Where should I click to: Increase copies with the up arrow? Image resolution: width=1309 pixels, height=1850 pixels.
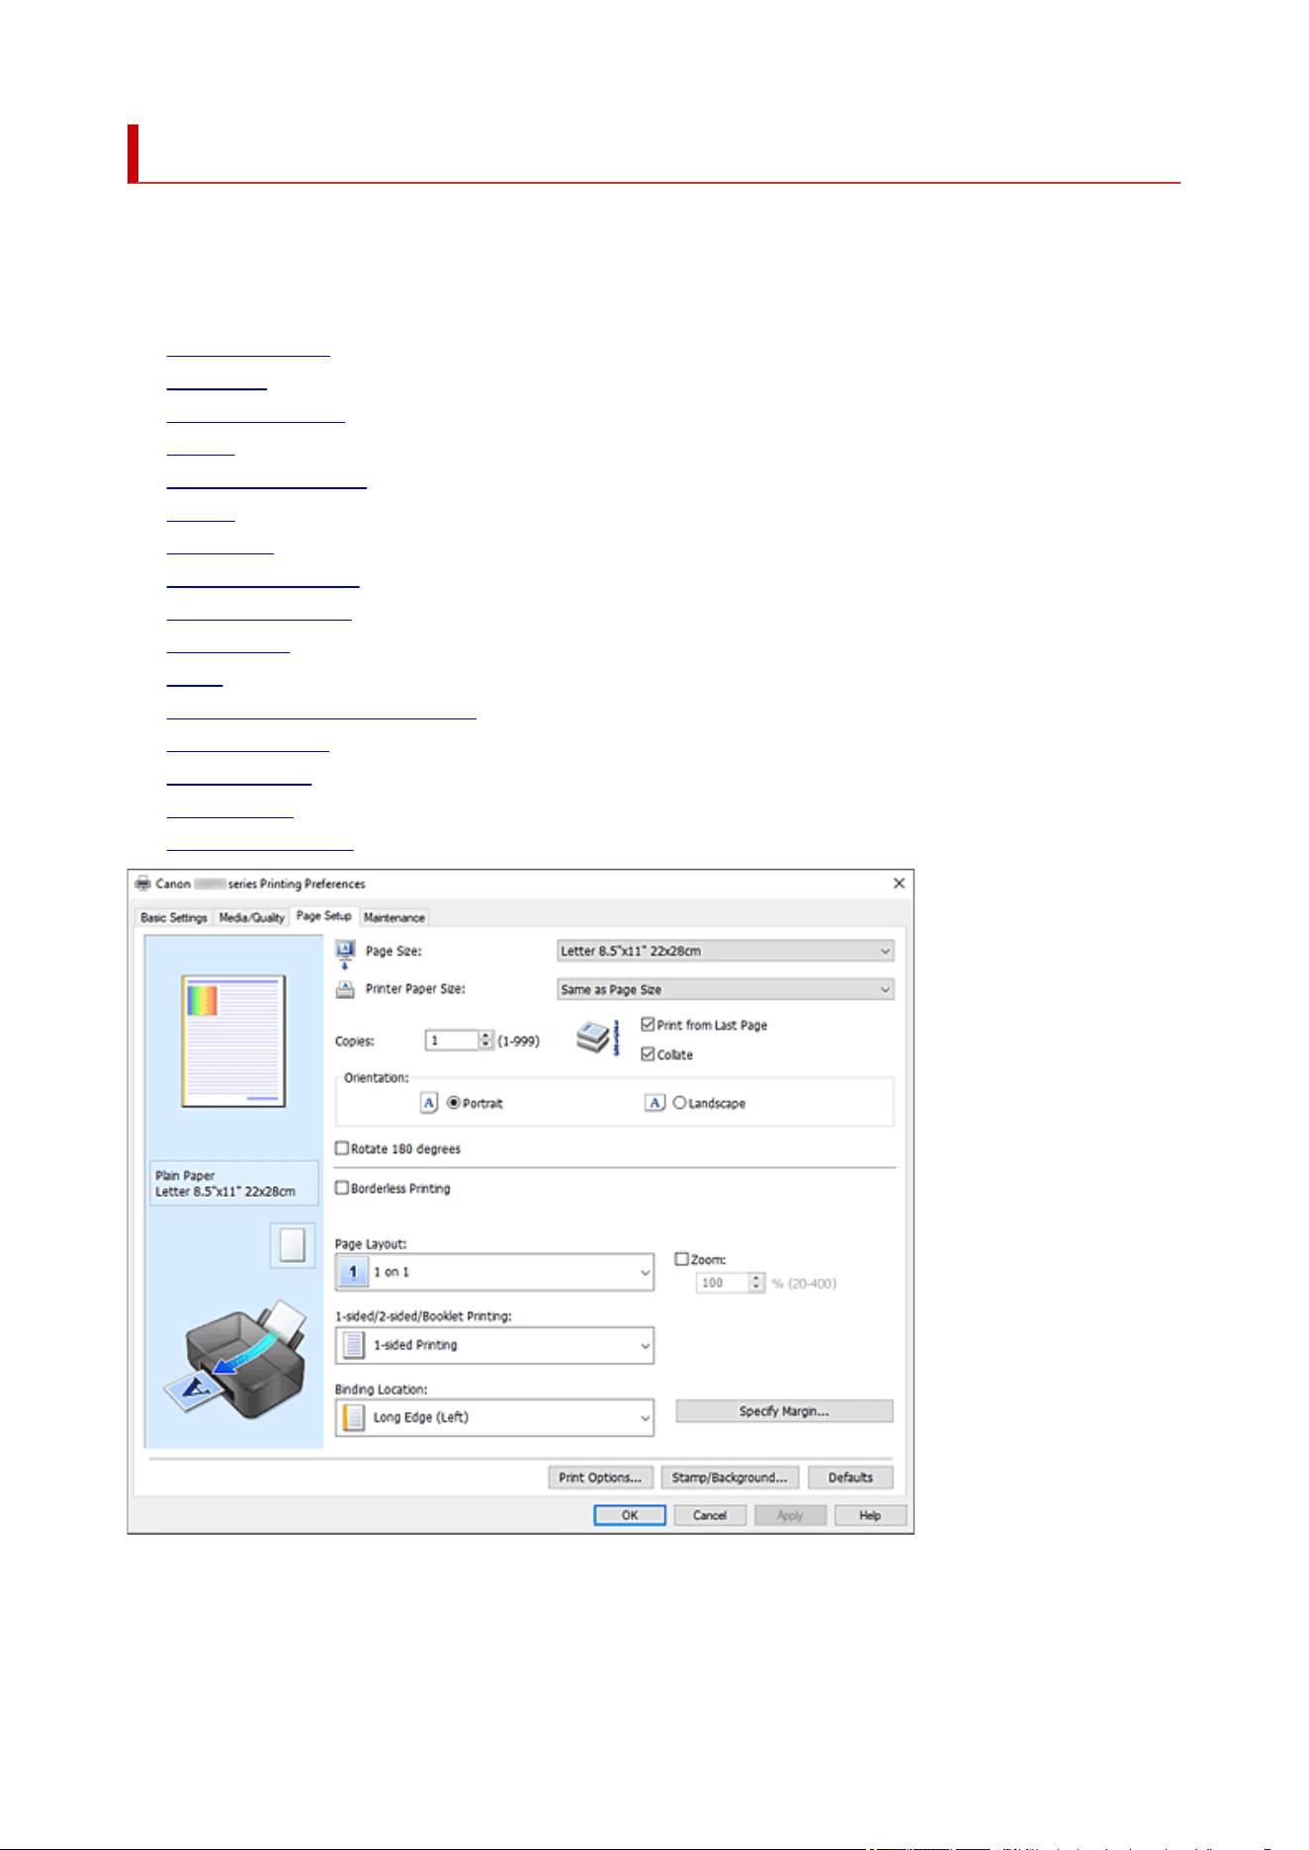click(x=485, y=1036)
